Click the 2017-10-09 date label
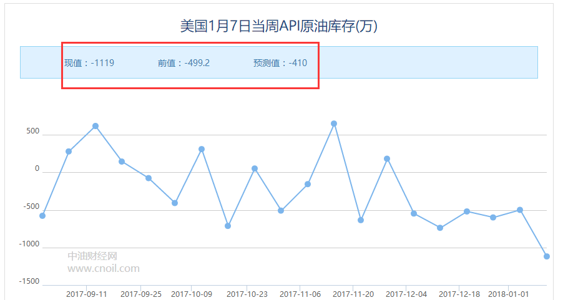The image size is (563, 300). pyautogui.click(x=192, y=294)
